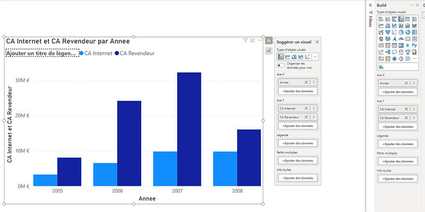The height and width of the screenshot is (212, 425).
Task: Click the Ajouter un titre de légende placeholder
Action: [42, 53]
